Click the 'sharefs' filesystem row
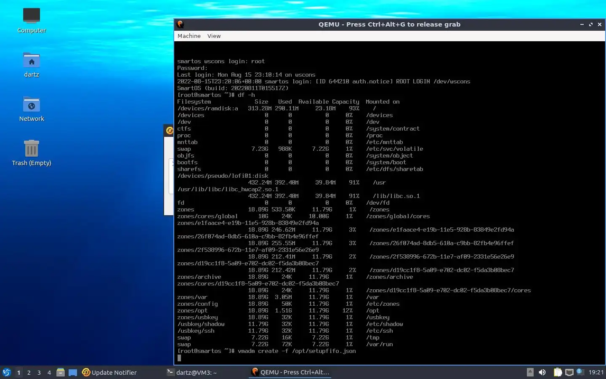 (300, 169)
